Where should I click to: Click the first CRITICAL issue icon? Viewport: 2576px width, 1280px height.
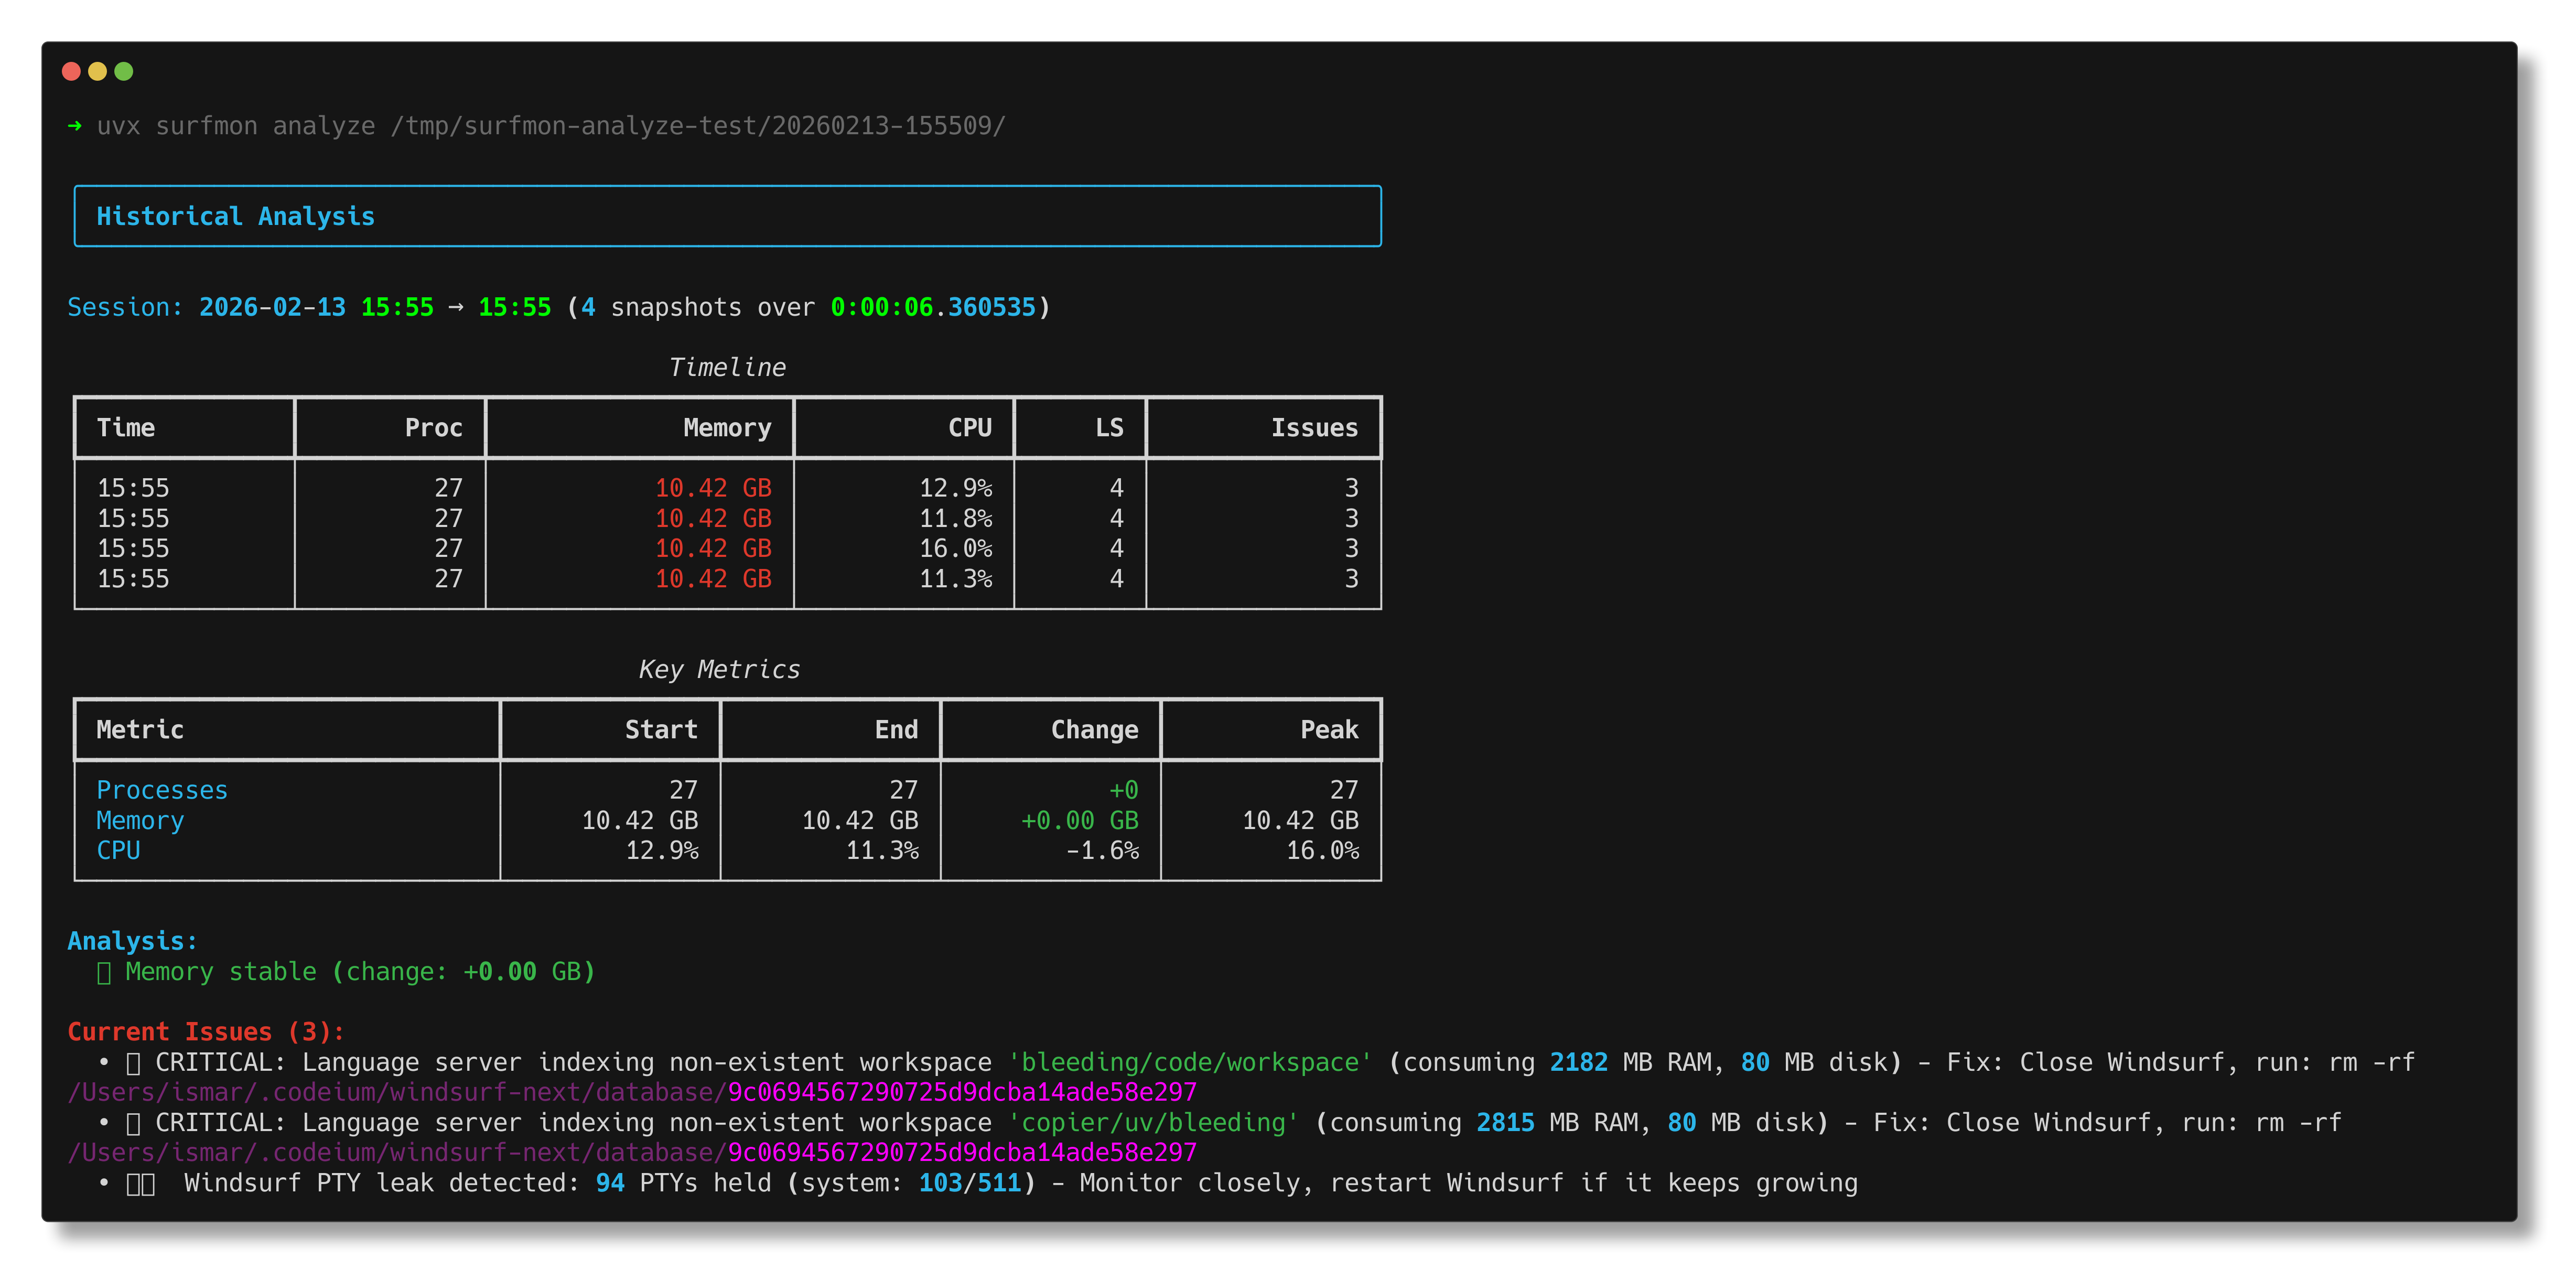click(133, 1063)
